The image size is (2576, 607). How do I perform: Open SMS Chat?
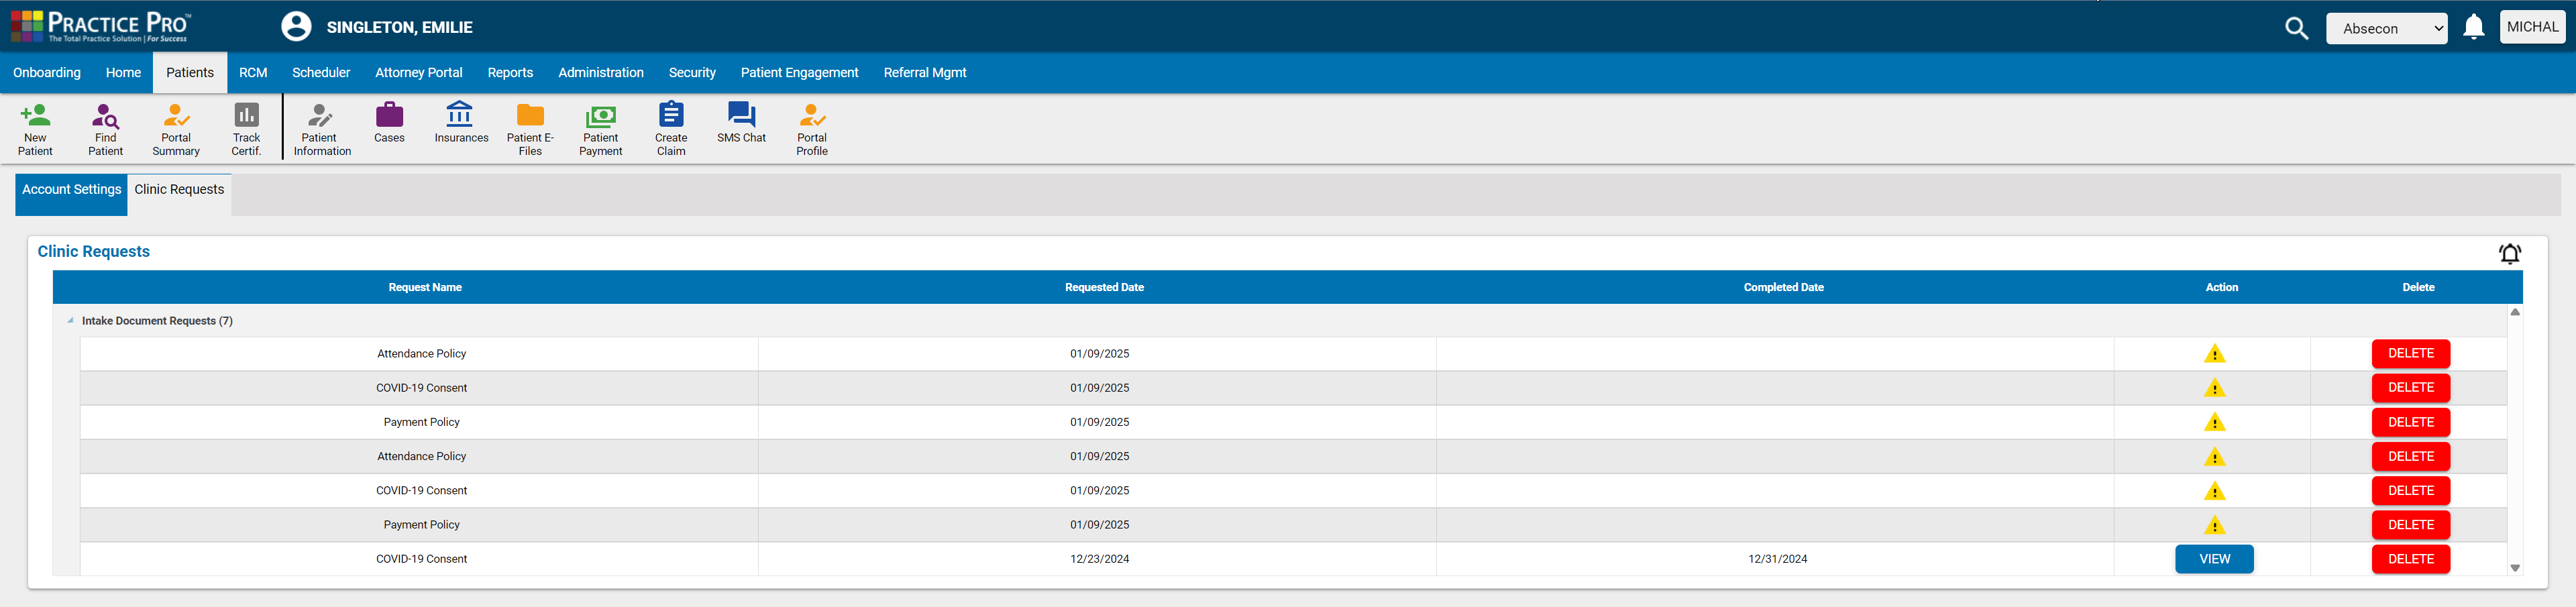point(741,123)
